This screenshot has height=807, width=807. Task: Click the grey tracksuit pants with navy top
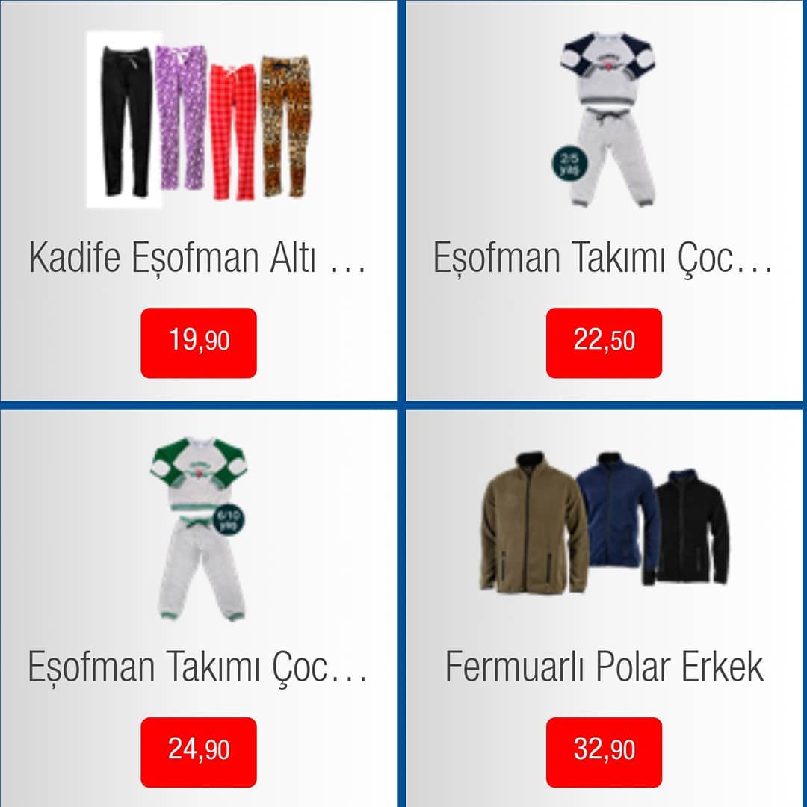tap(613, 157)
